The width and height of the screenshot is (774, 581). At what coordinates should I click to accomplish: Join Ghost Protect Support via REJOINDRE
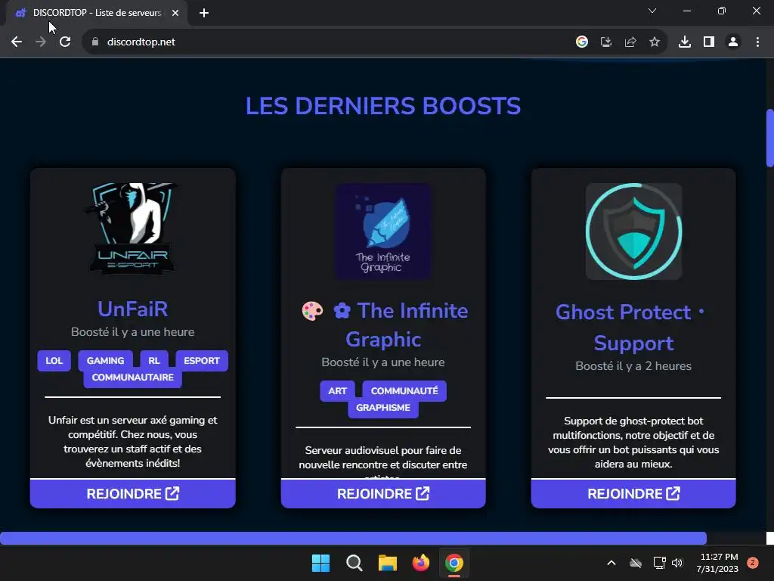[x=633, y=493]
